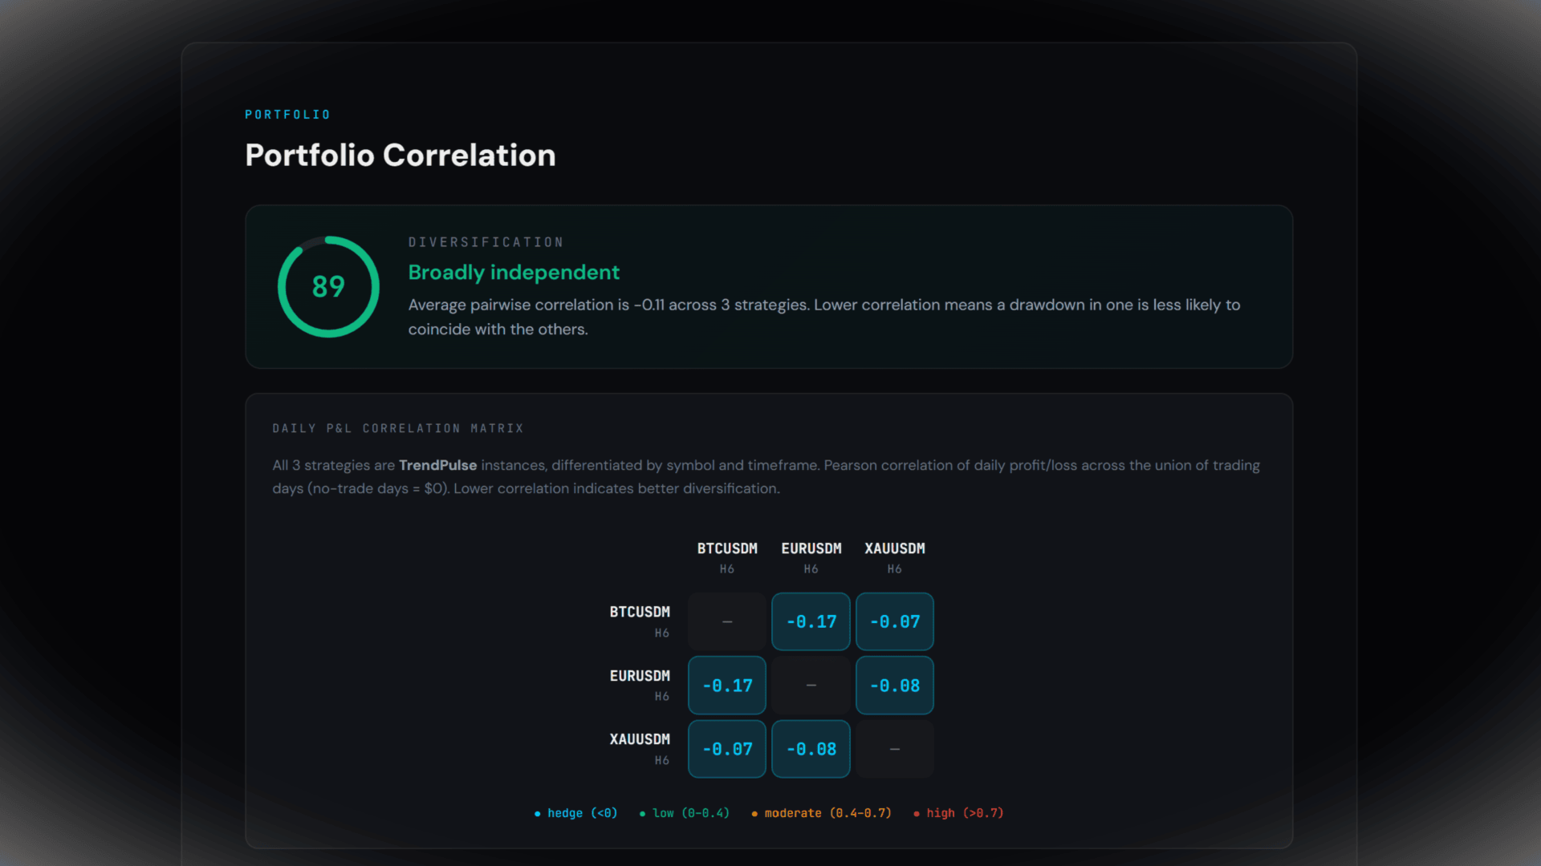Select the BTCUSDM–EURUSDM cell in BTCUSDM row
1541x866 pixels.
811,621
